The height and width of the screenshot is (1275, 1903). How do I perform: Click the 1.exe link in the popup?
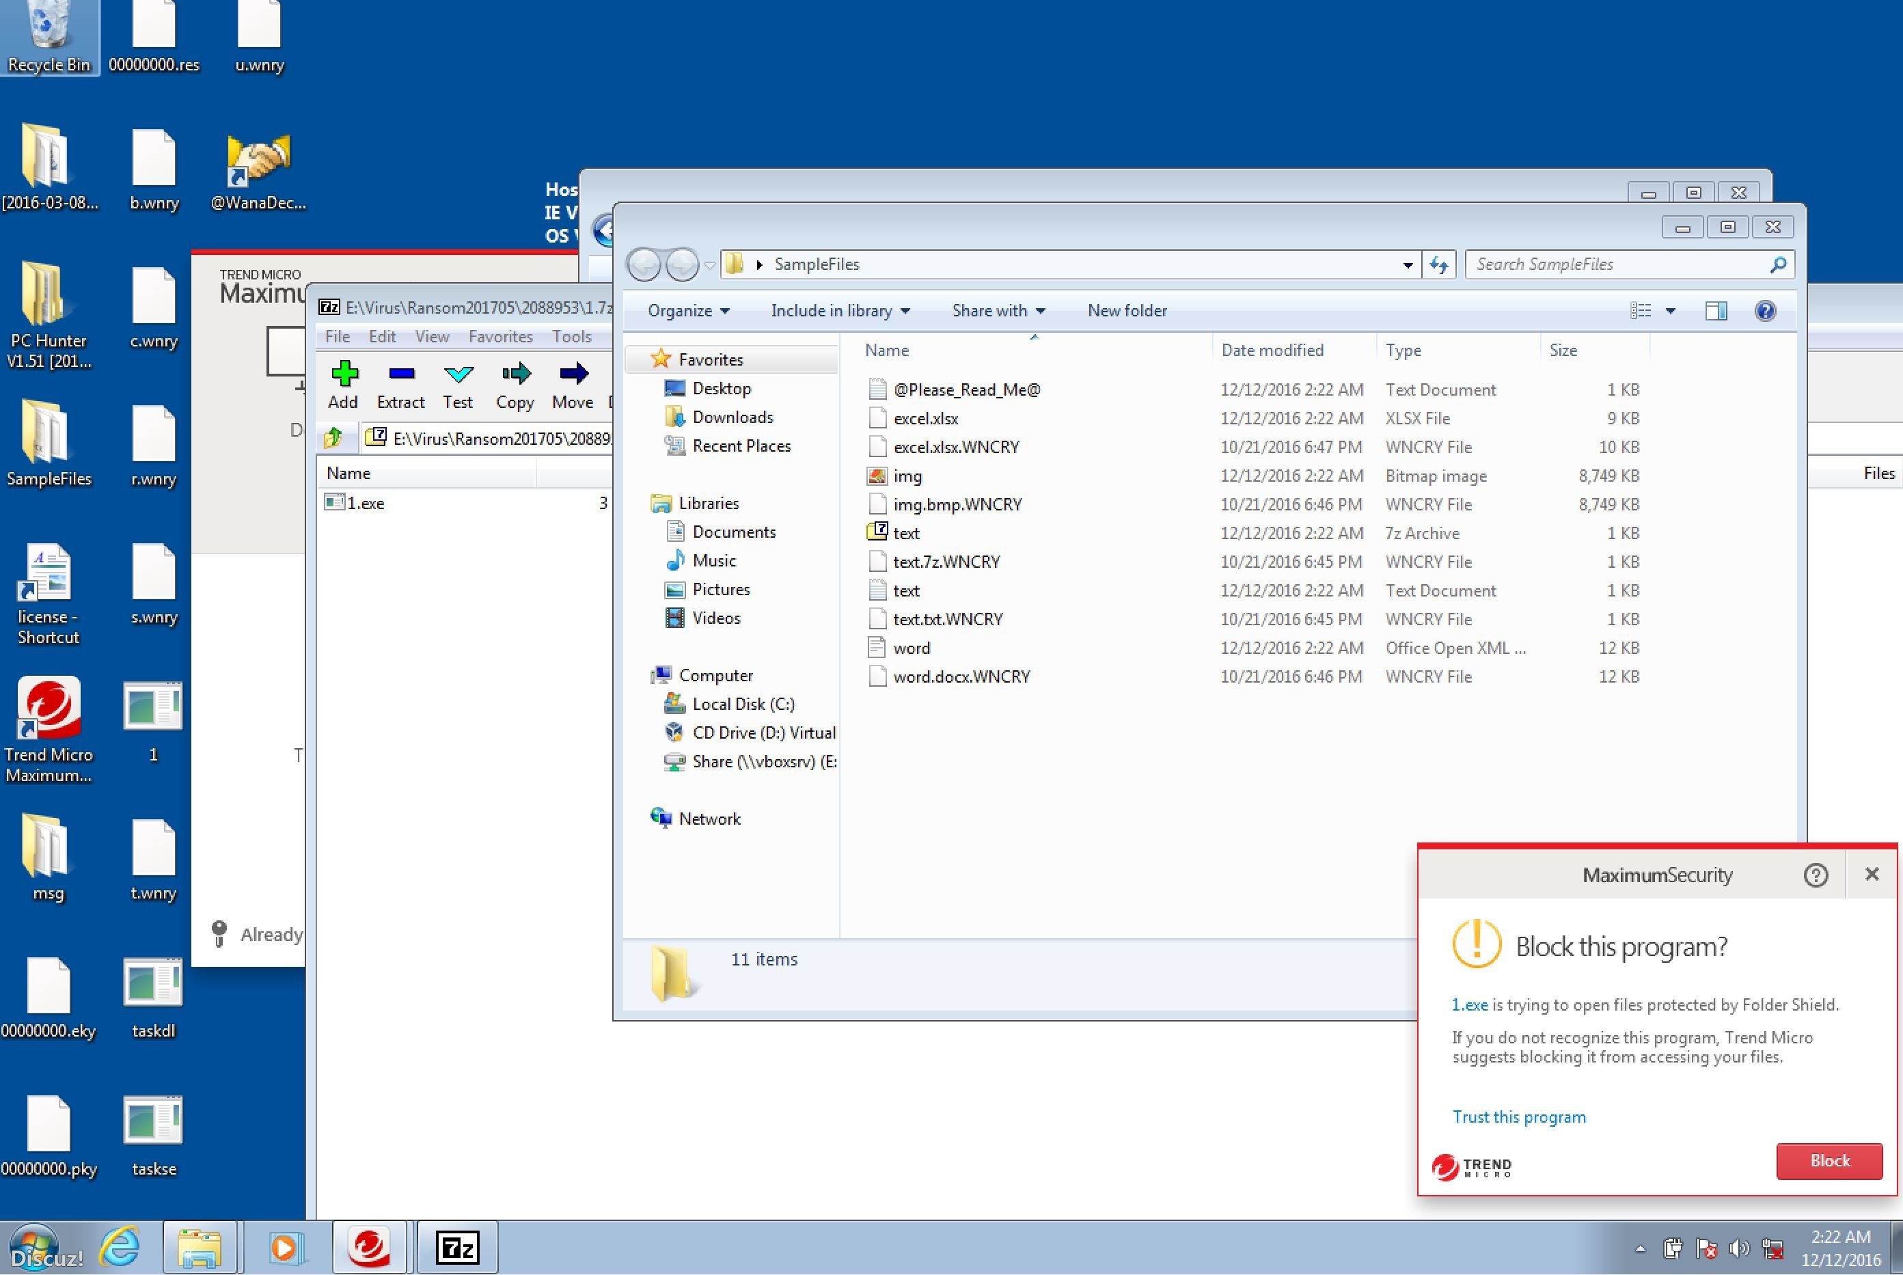(x=1470, y=1005)
